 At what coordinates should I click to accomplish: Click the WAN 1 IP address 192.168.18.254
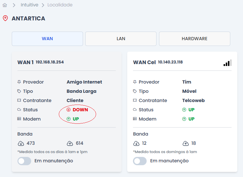click(50, 62)
